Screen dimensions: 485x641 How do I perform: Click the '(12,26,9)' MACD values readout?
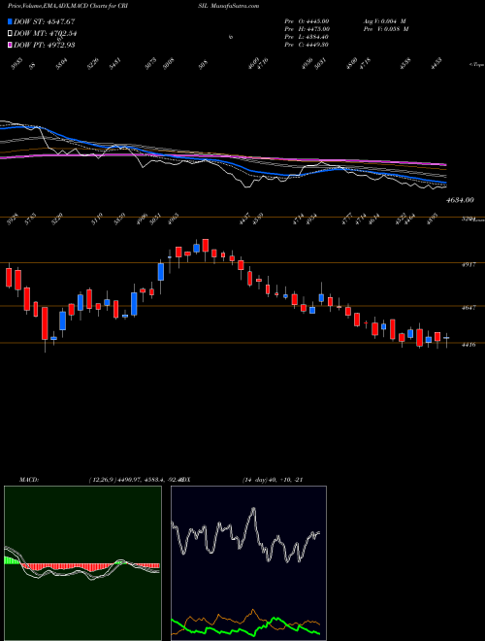coord(135,480)
